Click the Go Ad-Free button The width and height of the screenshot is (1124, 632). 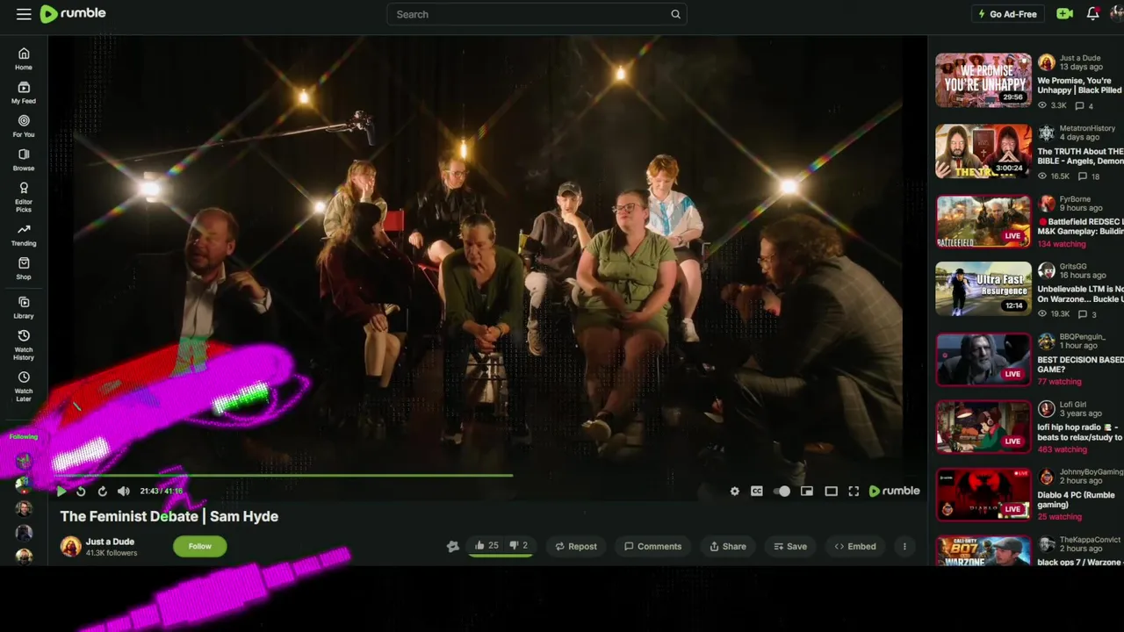pyautogui.click(x=1007, y=14)
